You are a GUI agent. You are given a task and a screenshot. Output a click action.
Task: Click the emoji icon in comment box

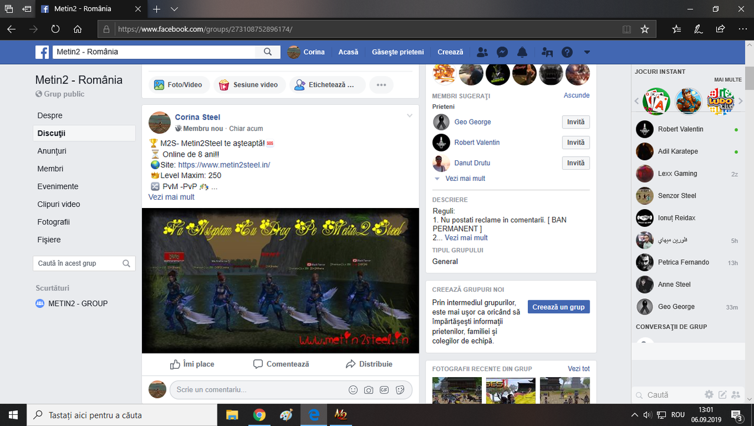coord(353,389)
